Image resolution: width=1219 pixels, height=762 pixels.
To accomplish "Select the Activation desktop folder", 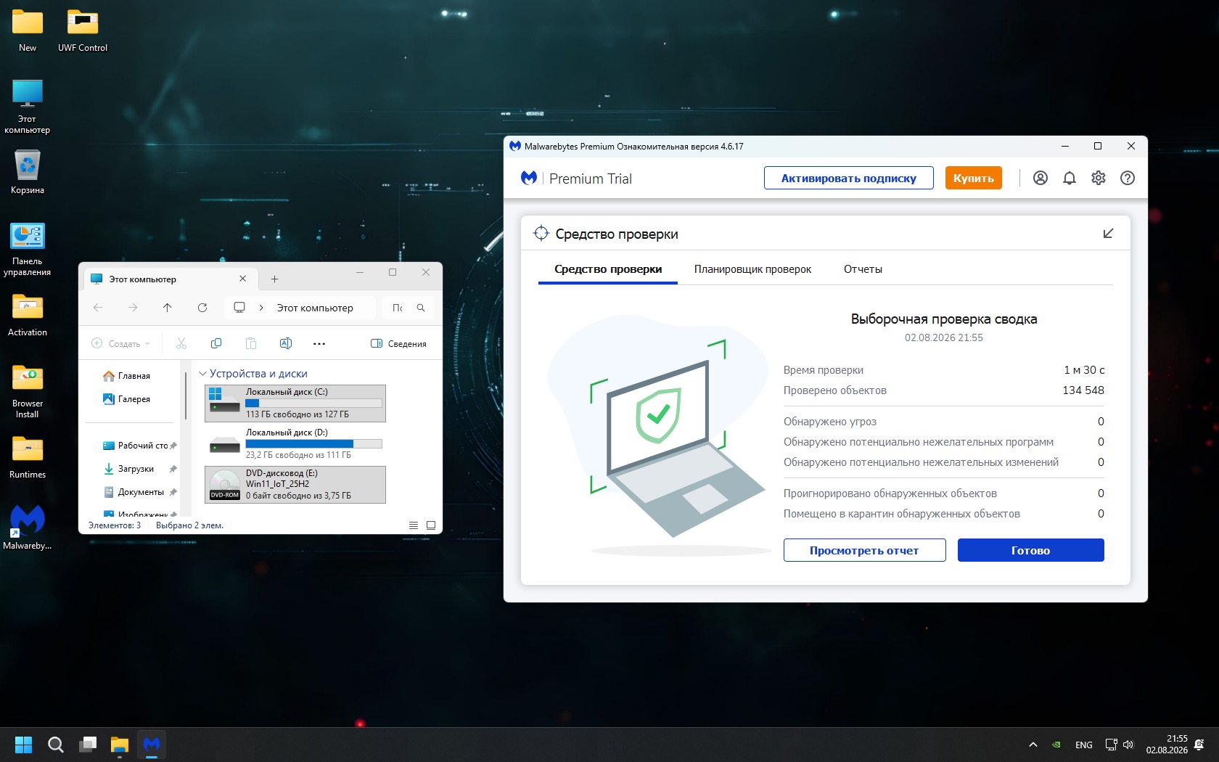I will coord(28,315).
